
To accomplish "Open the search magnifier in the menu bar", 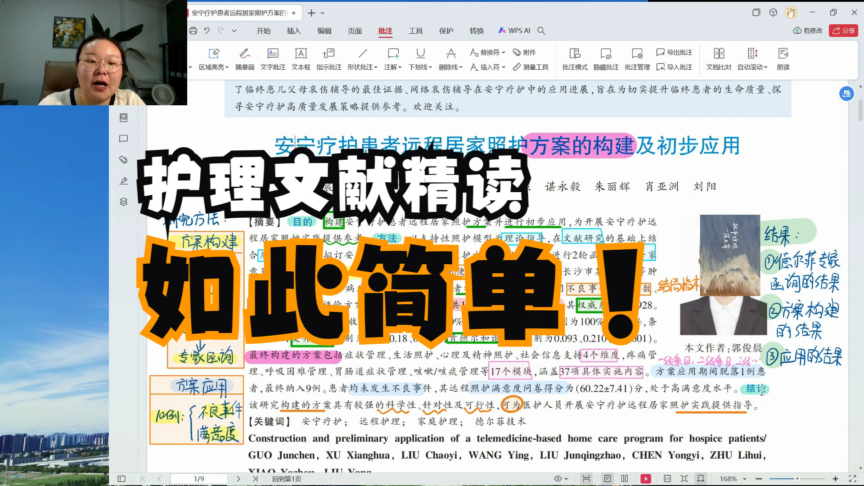I will (541, 31).
